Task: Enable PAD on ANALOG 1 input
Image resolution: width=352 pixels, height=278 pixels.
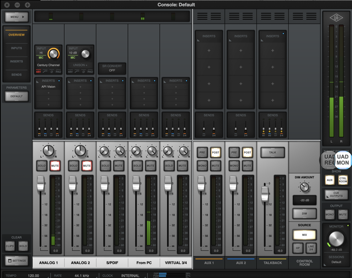Action: coord(58,72)
